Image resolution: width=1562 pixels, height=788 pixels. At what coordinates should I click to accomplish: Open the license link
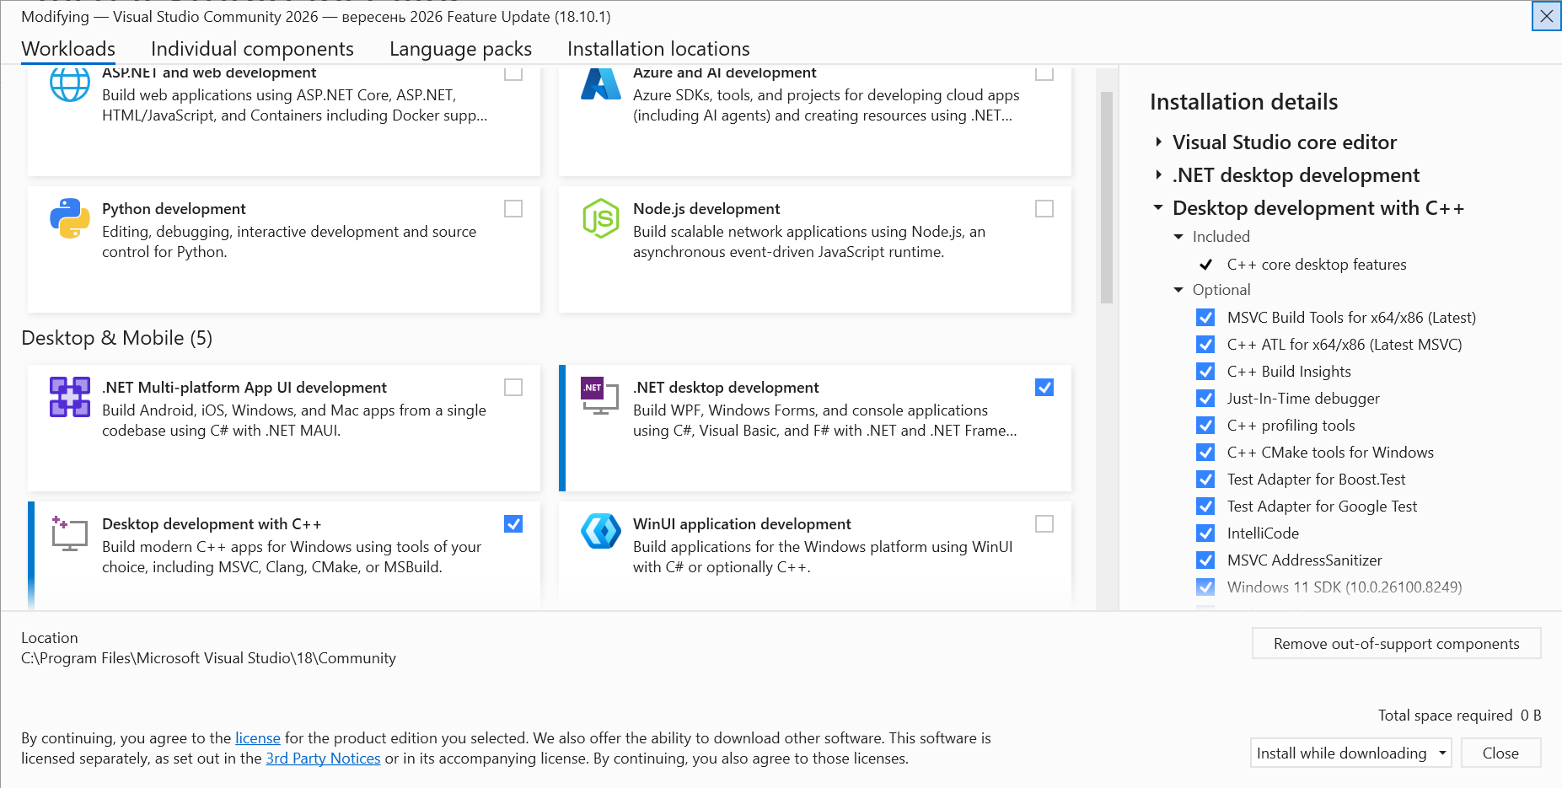258,738
